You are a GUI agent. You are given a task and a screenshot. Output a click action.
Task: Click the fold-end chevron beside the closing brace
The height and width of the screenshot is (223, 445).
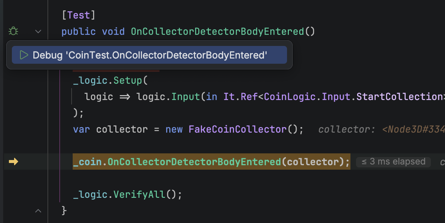38,211
